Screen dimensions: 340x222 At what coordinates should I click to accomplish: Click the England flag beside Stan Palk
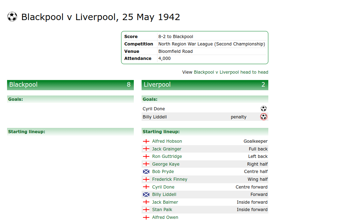click(x=146, y=210)
